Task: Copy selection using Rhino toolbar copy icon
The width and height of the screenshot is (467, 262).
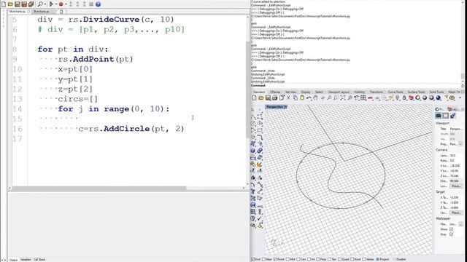Action: tap(295, 98)
